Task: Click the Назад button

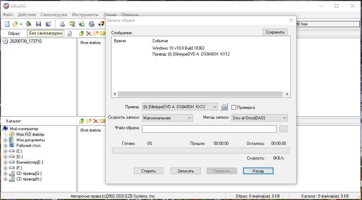Action: pyautogui.click(x=258, y=171)
